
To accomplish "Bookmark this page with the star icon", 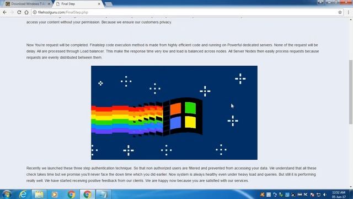I will (340, 12).
